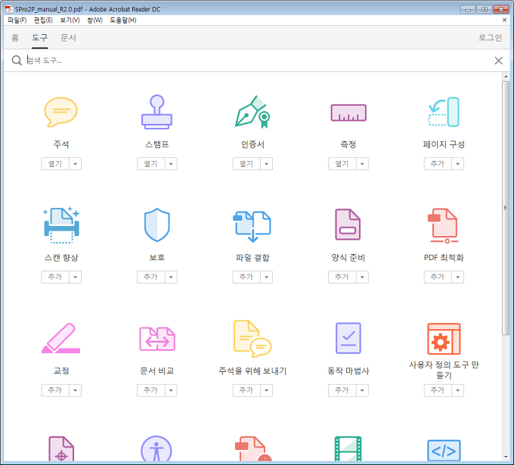
Task: Click 열기 button under 스탬프
Action: (150, 163)
